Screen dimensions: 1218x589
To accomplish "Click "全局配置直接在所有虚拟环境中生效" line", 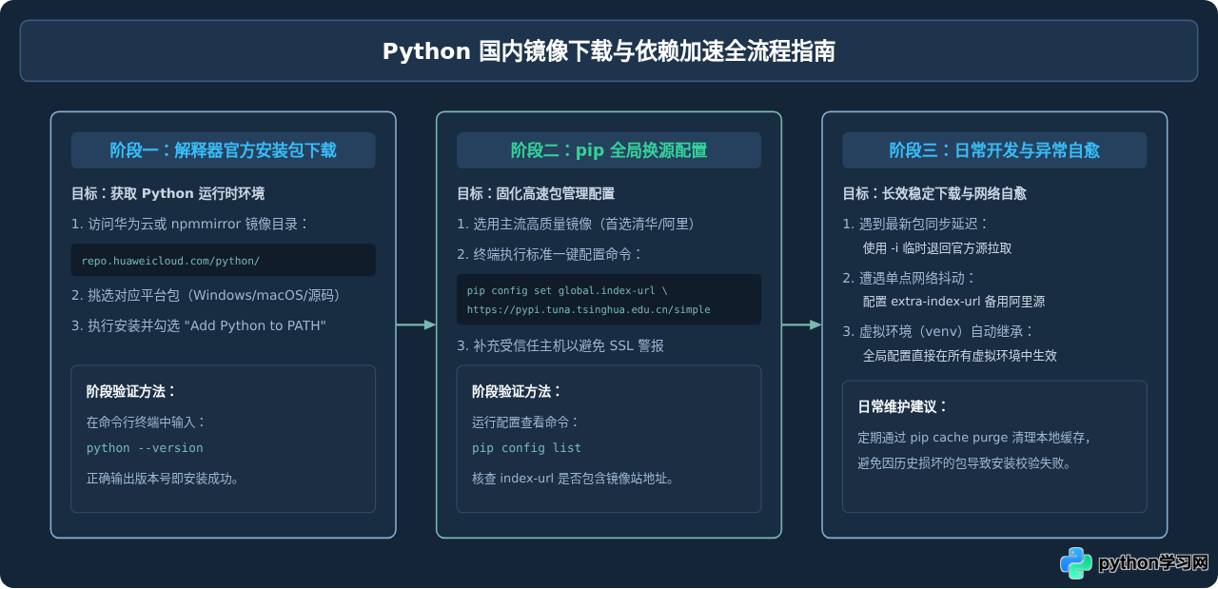I will [959, 356].
